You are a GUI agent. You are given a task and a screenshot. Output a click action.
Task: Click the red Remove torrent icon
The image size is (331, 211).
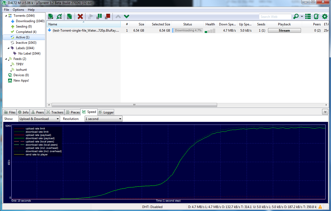[x=80, y=16]
